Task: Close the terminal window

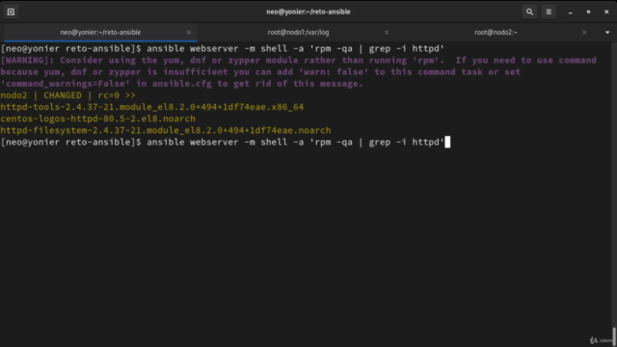Action: coord(606,12)
